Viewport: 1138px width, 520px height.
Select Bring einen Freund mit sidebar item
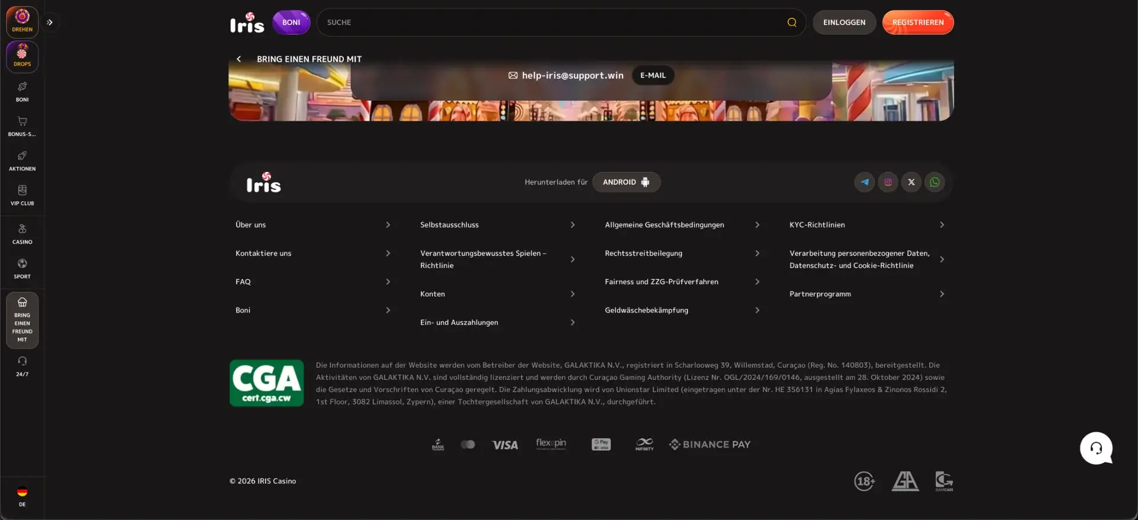click(22, 320)
